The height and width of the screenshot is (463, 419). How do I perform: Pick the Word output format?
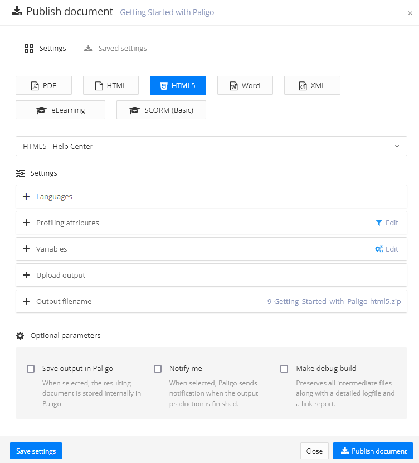[x=245, y=85]
